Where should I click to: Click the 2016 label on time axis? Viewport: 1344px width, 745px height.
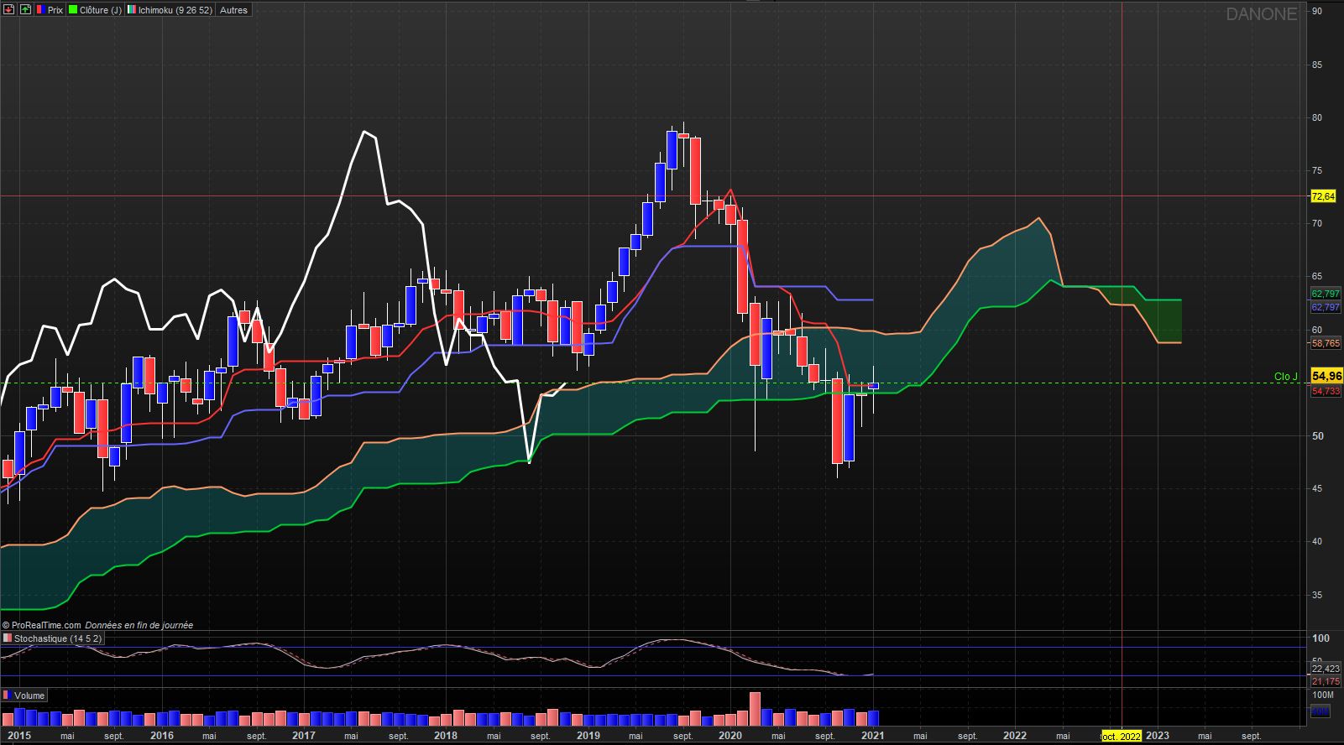tap(162, 736)
